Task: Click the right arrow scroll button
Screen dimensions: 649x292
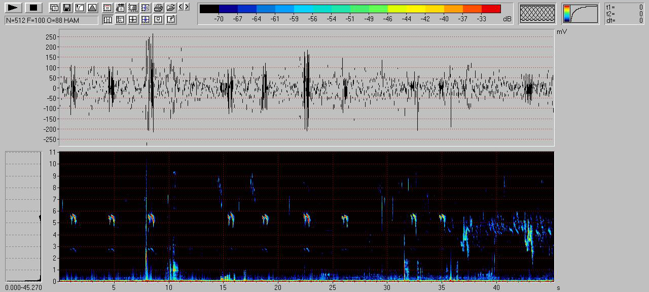Action: (187, 7)
